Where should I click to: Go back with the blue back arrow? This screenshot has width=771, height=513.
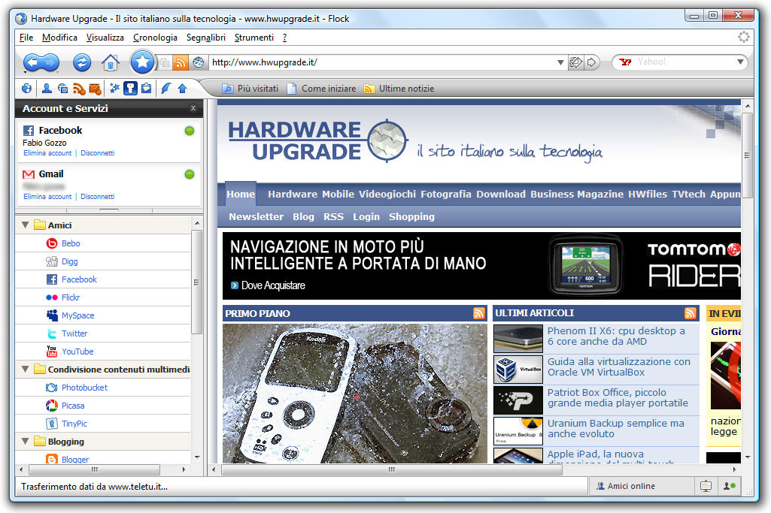pyautogui.click(x=32, y=62)
